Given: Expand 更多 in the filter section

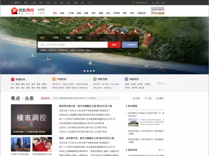Looking at the screenshot, I should [161, 84].
